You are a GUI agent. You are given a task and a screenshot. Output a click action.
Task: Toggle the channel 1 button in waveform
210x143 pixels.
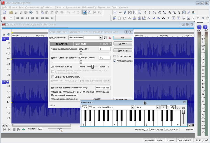(4, 39)
